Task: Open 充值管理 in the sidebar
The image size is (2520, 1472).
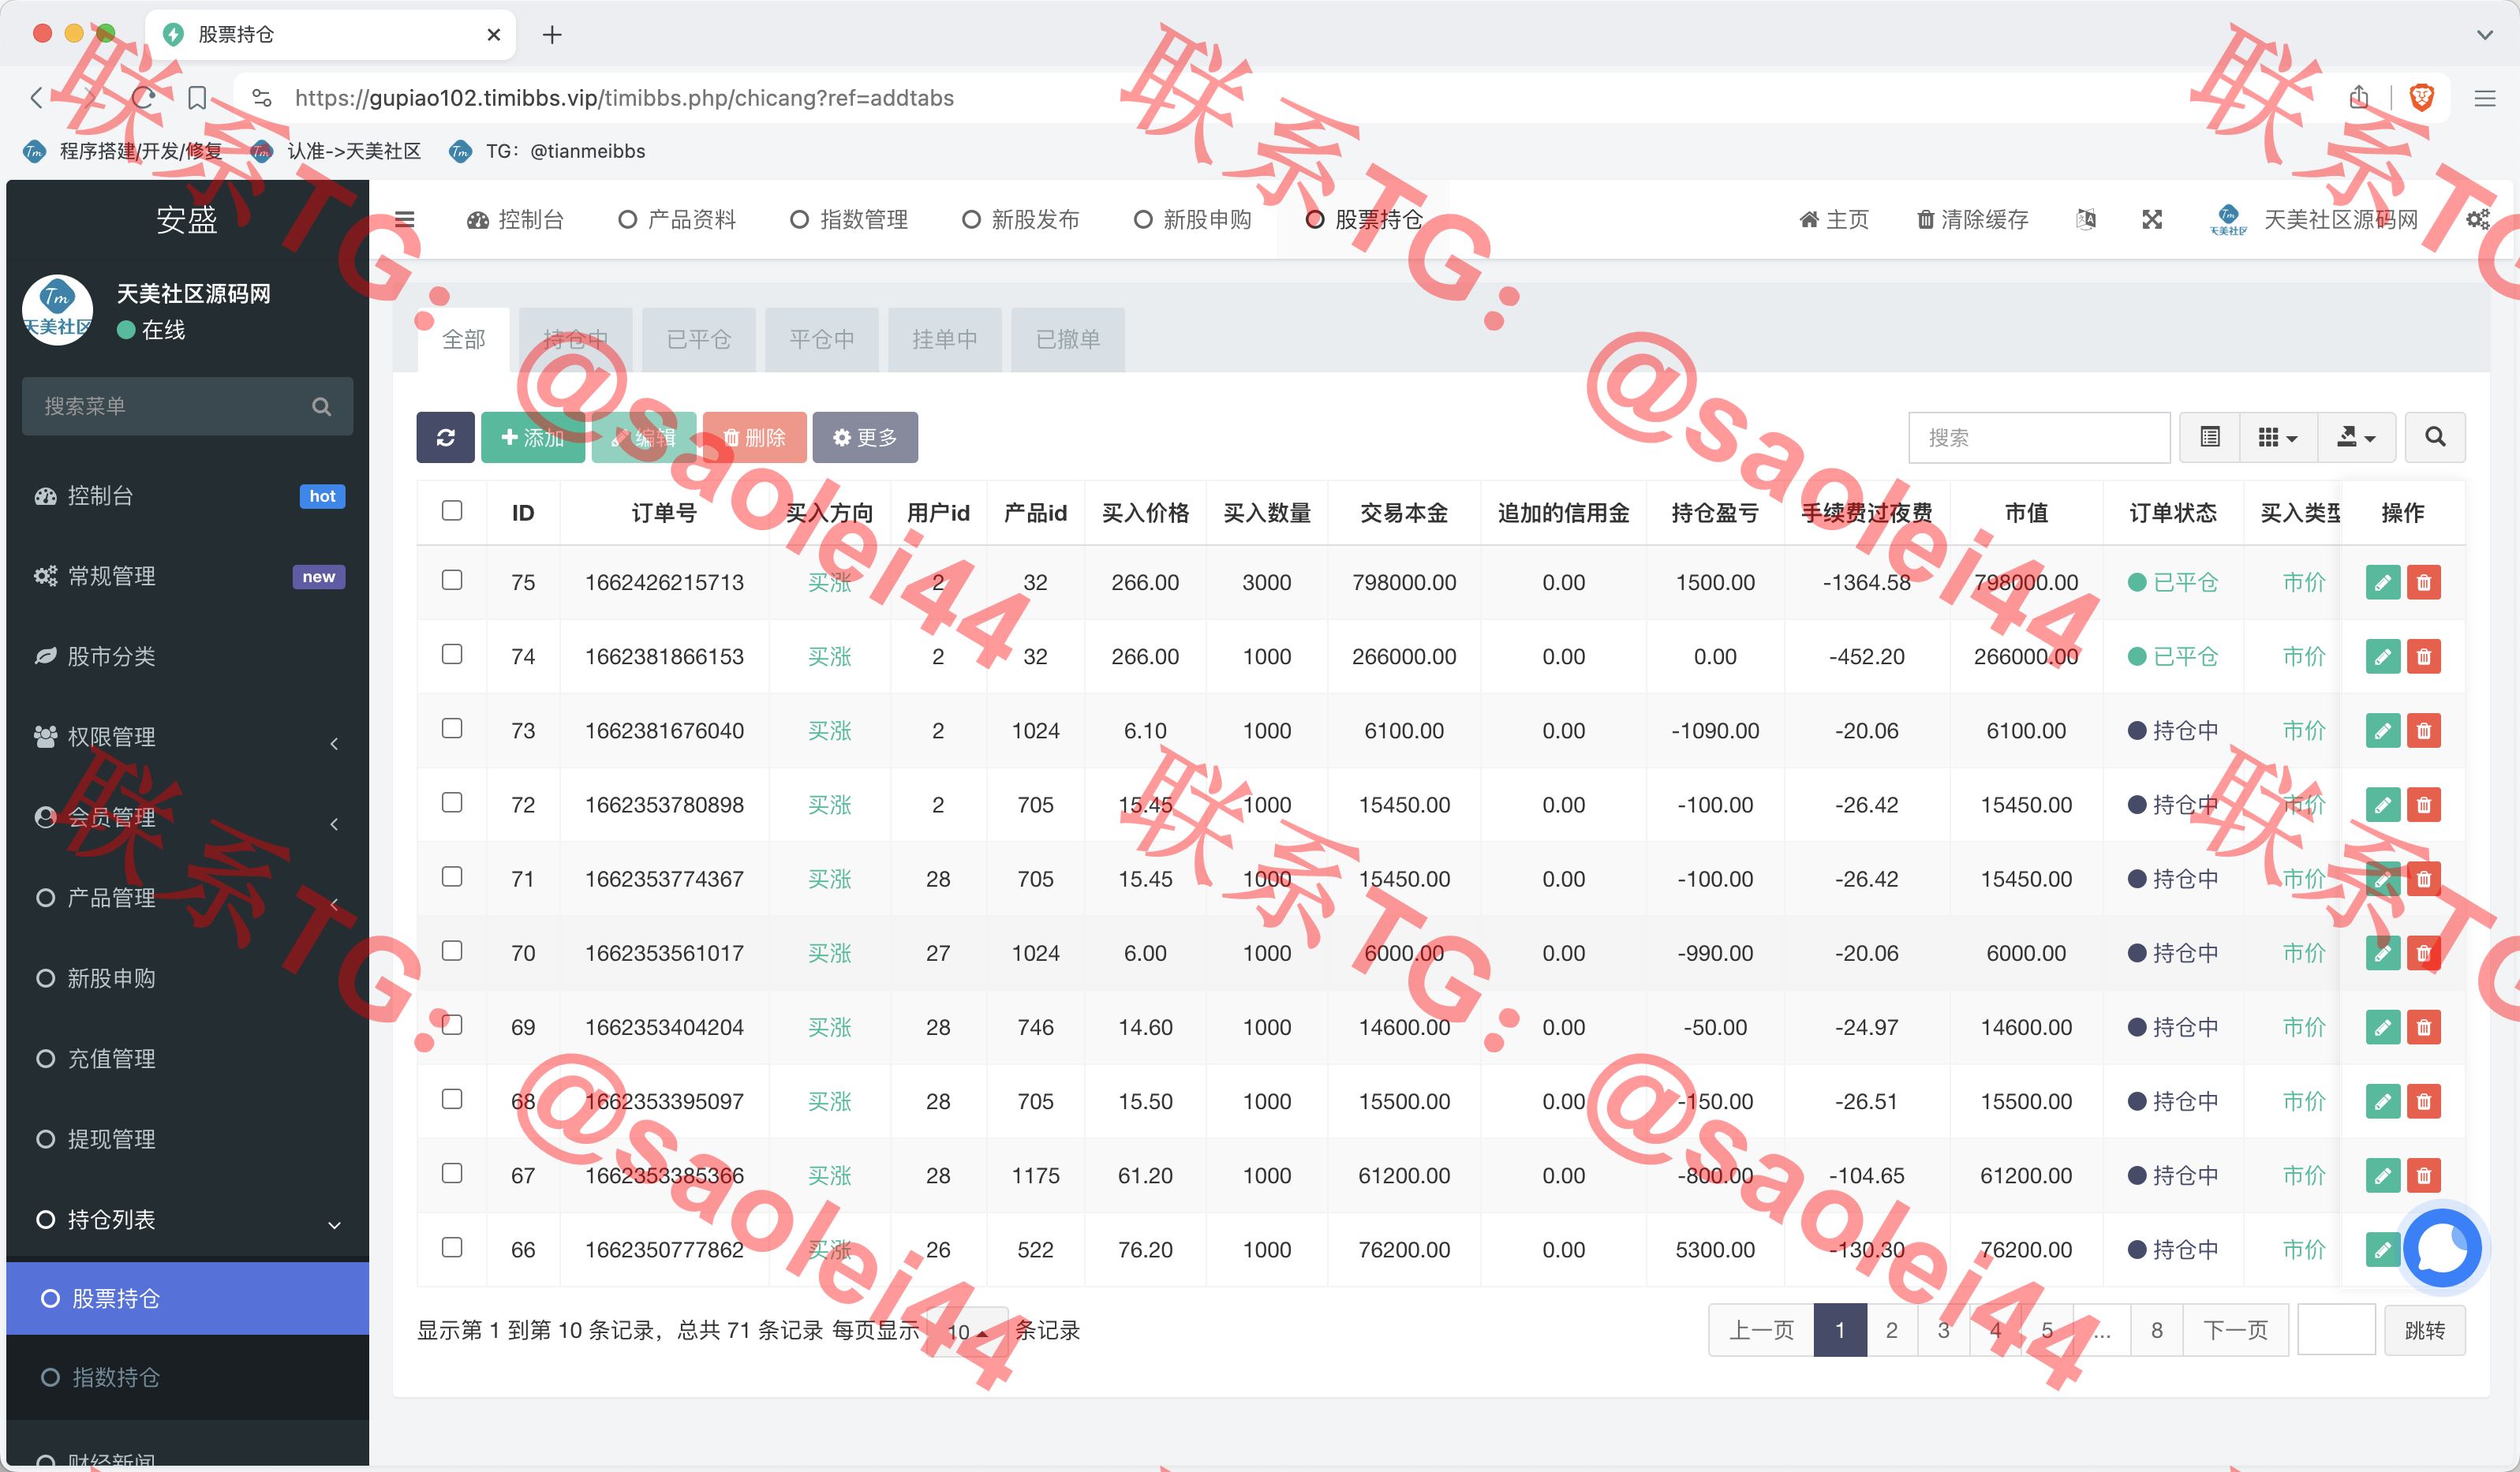Action: point(187,1058)
